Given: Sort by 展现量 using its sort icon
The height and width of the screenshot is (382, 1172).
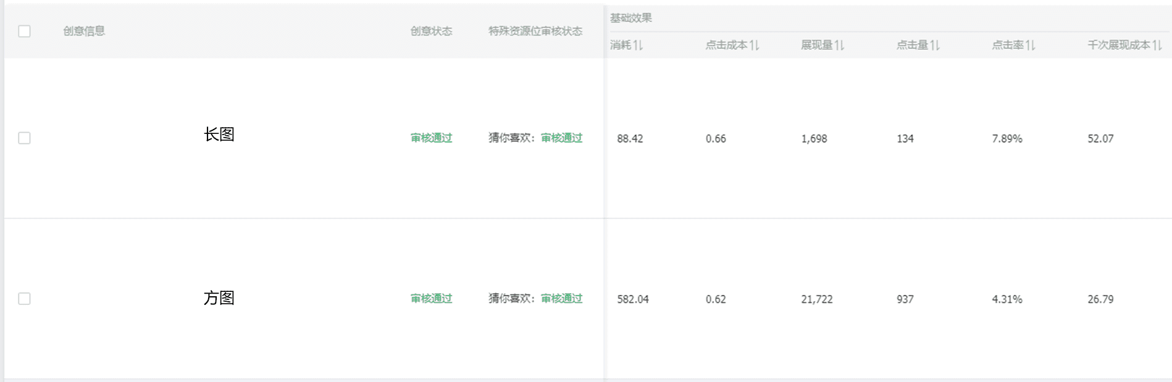Looking at the screenshot, I should click(839, 45).
